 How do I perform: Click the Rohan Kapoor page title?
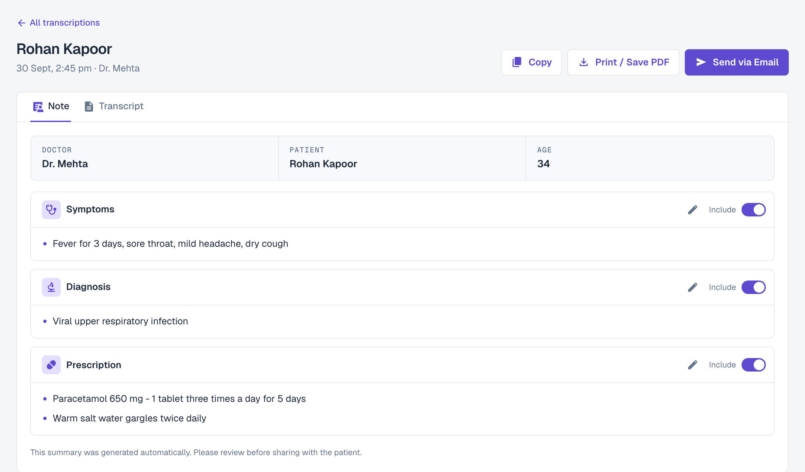tap(64, 49)
